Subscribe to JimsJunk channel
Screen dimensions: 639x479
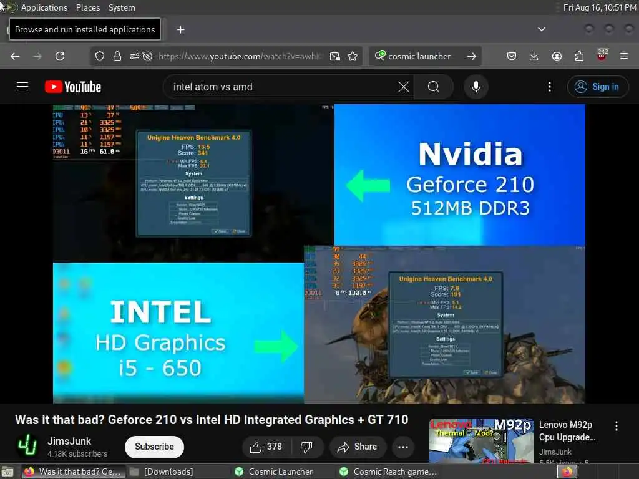(154, 447)
